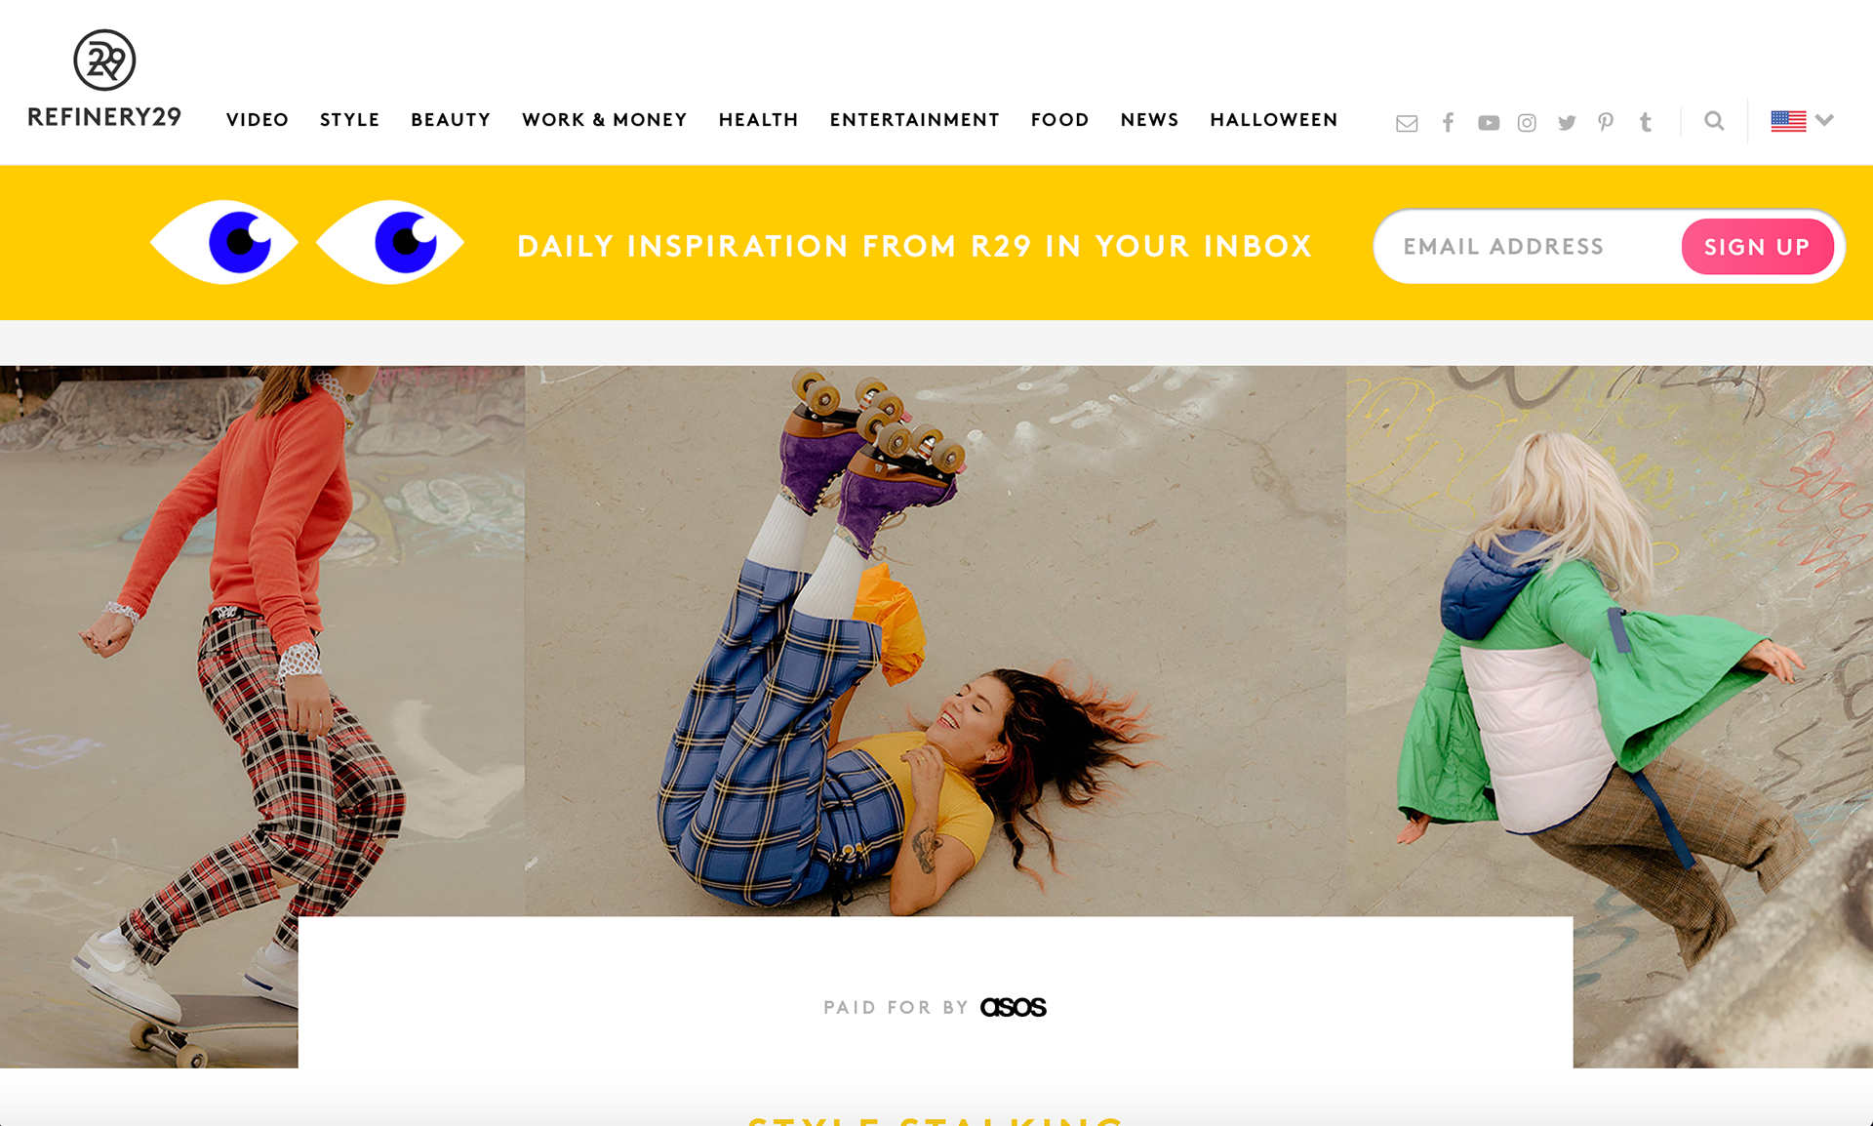The image size is (1873, 1126).
Task: Navigate to Beauty section
Action: point(451,120)
